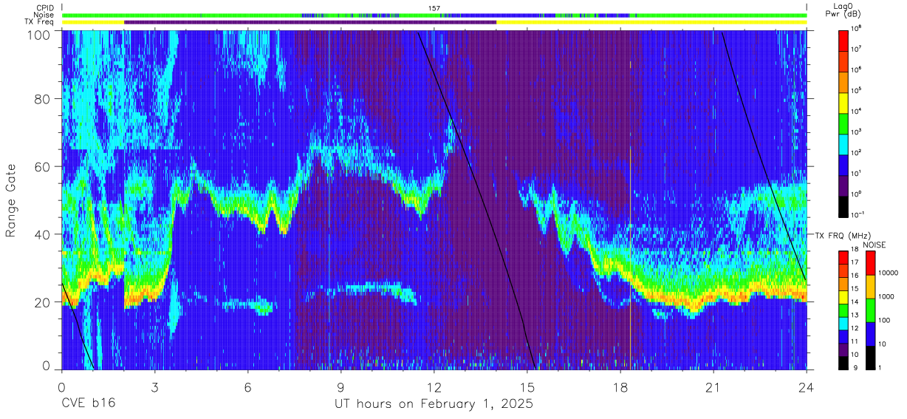Screen dimensions: 907x419
Task: Click the UT hours on February 1, 2025 title
Action: tap(434, 405)
